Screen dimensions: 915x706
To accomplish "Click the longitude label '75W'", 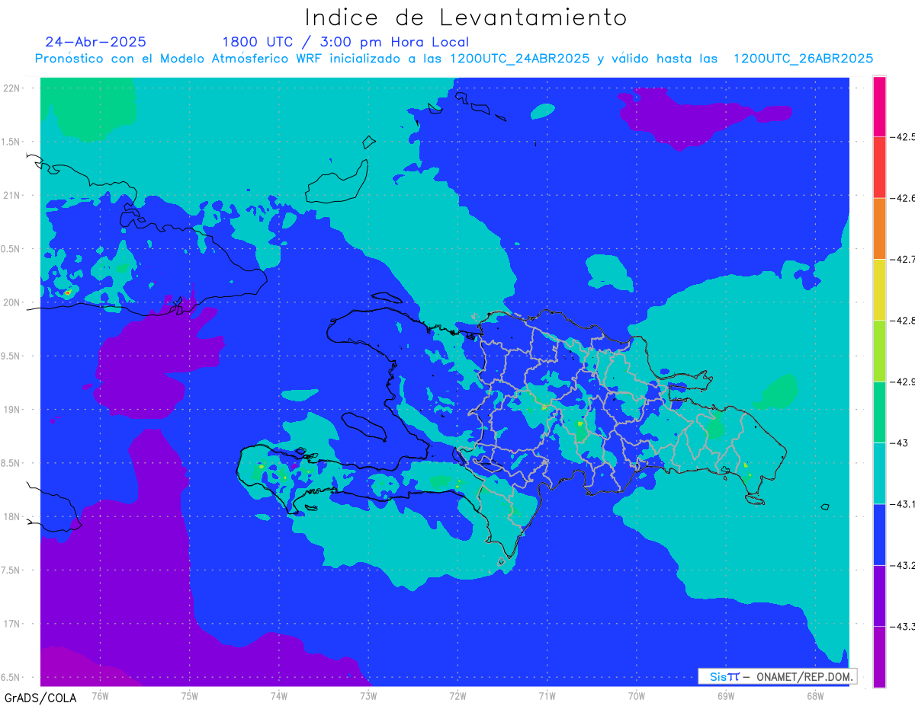I will coord(190,696).
